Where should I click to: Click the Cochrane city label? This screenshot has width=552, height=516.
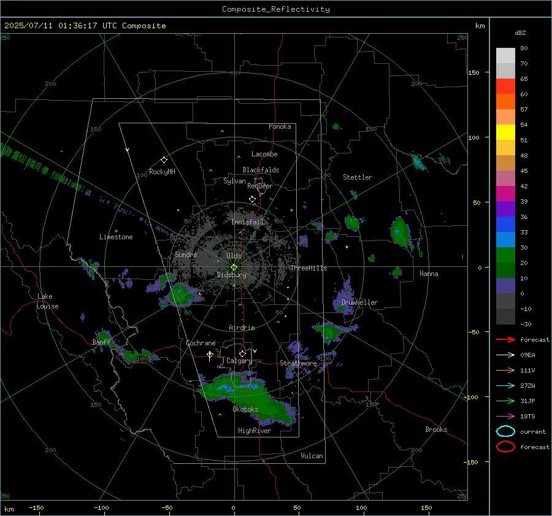[x=201, y=343]
